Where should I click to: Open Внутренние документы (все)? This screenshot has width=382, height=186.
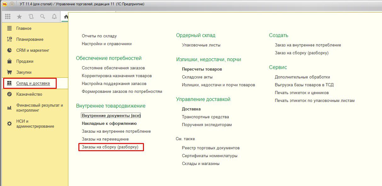(x=111, y=115)
